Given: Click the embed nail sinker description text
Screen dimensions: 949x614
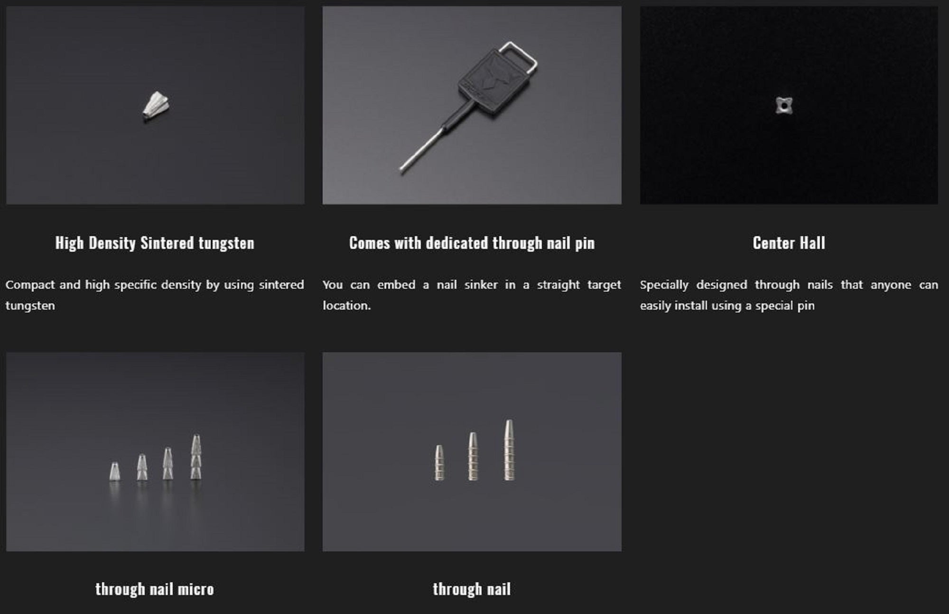Looking at the screenshot, I should pyautogui.click(x=472, y=294).
